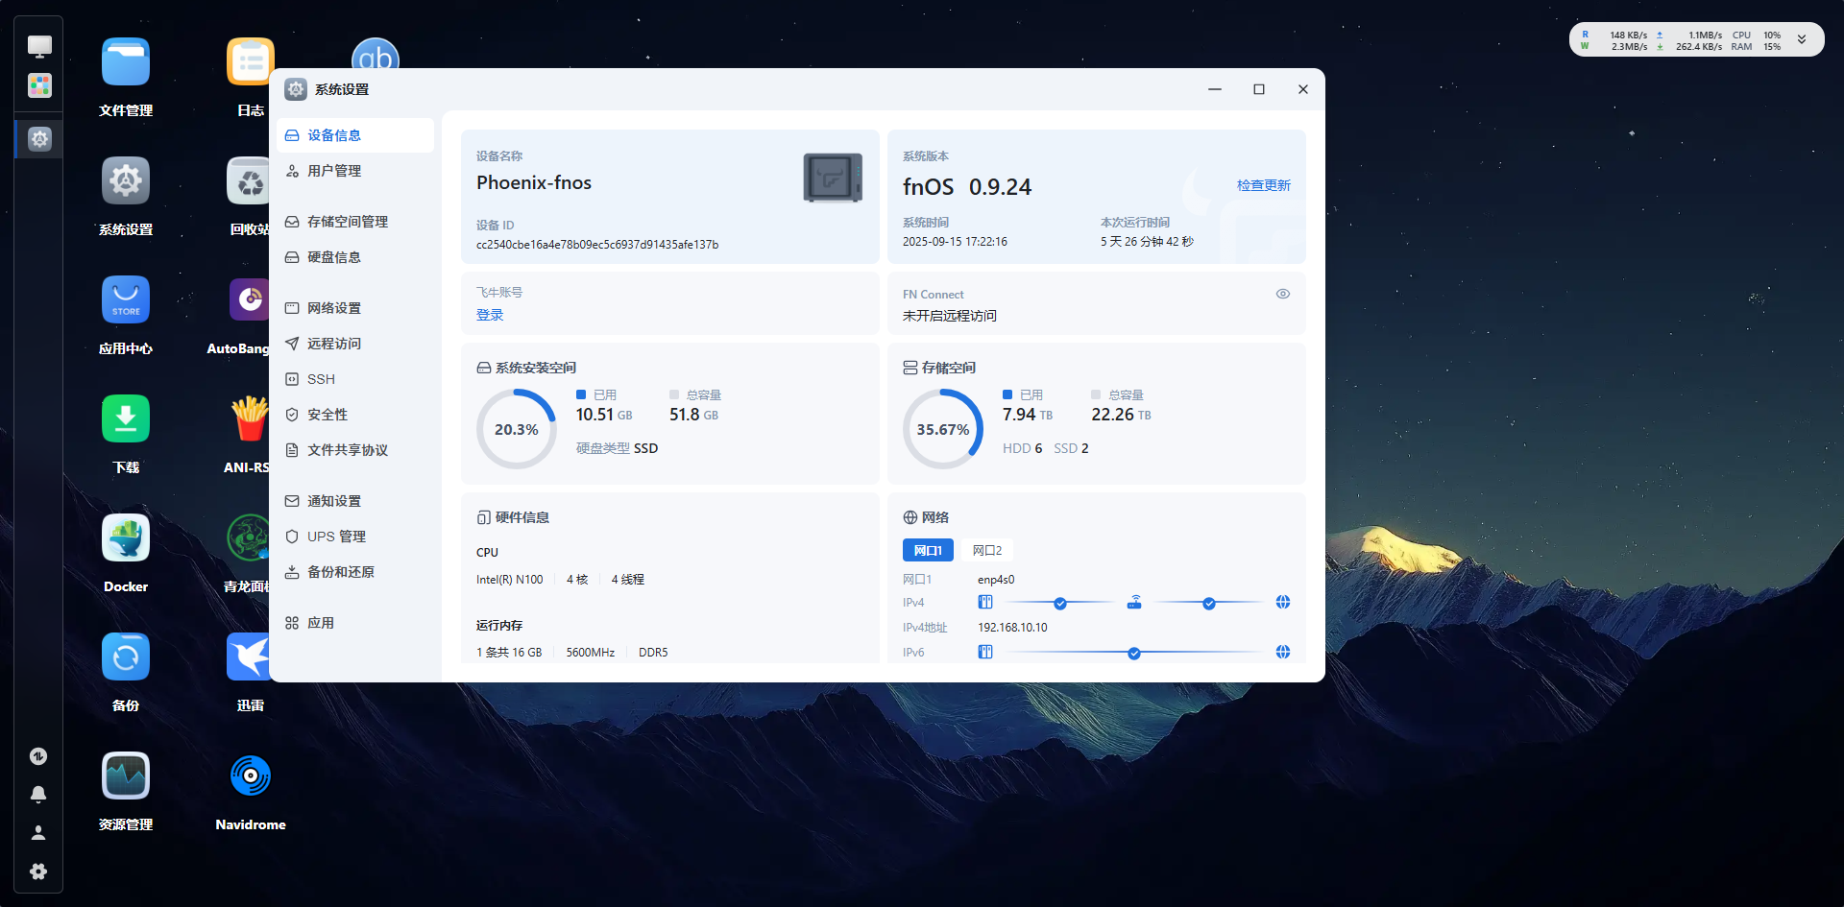Launch the Navidrome music app

coord(251,776)
